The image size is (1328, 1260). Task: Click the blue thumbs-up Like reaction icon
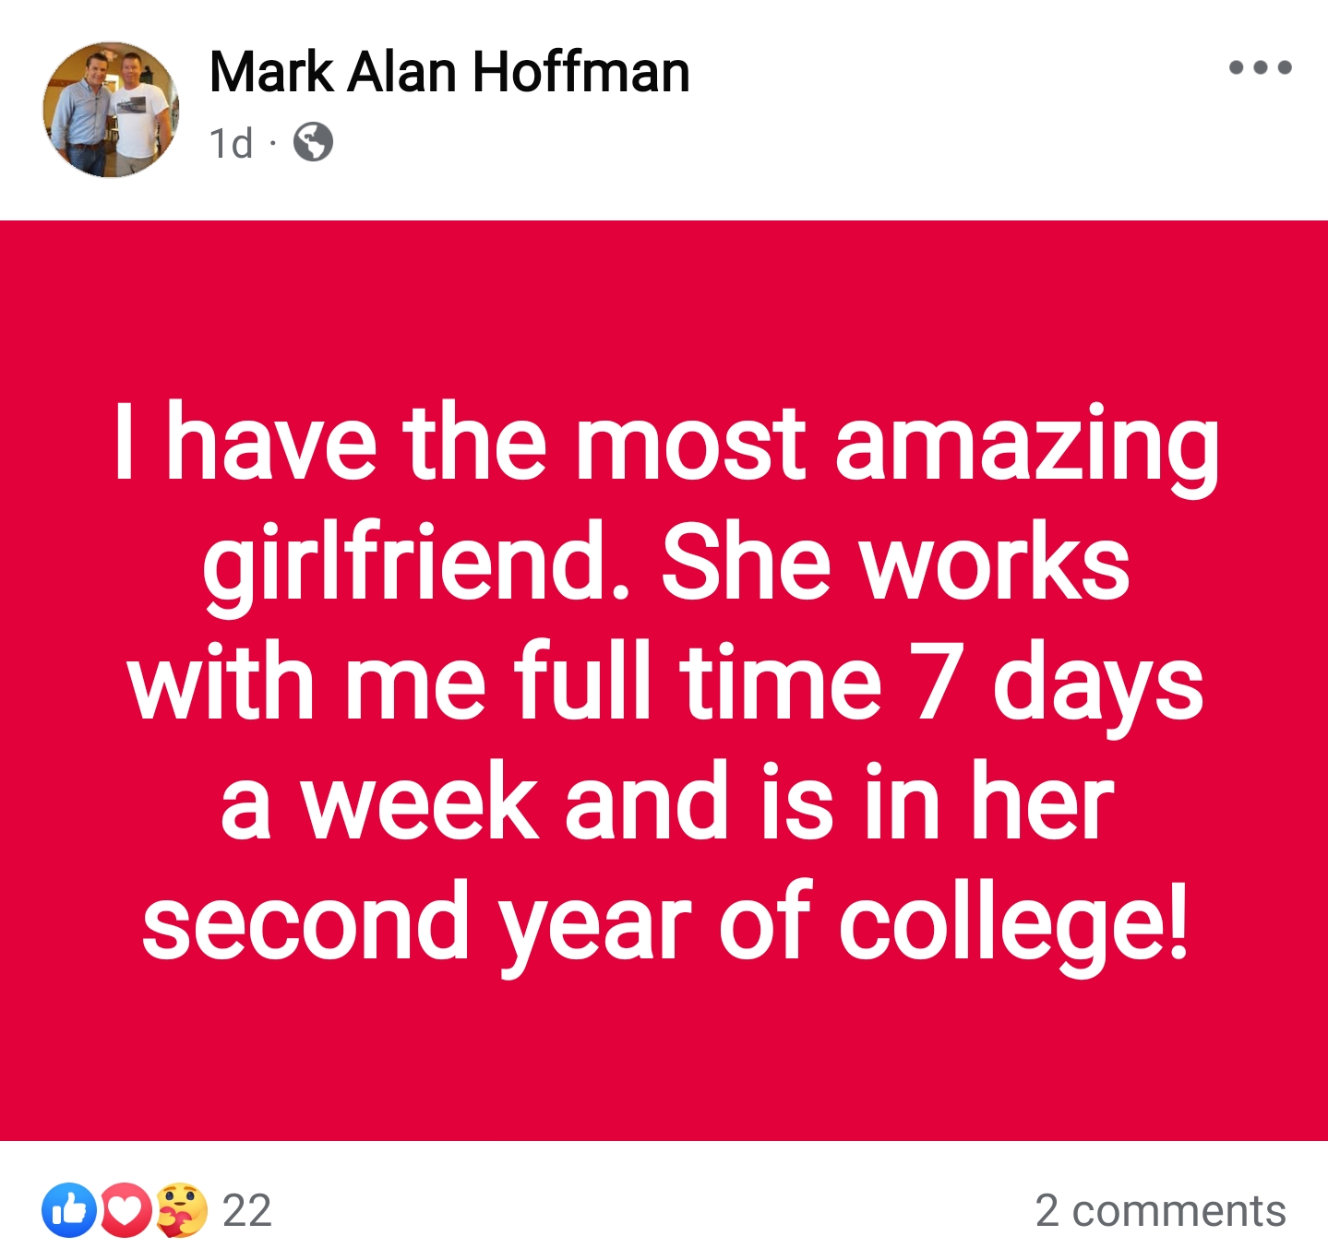69,1209
